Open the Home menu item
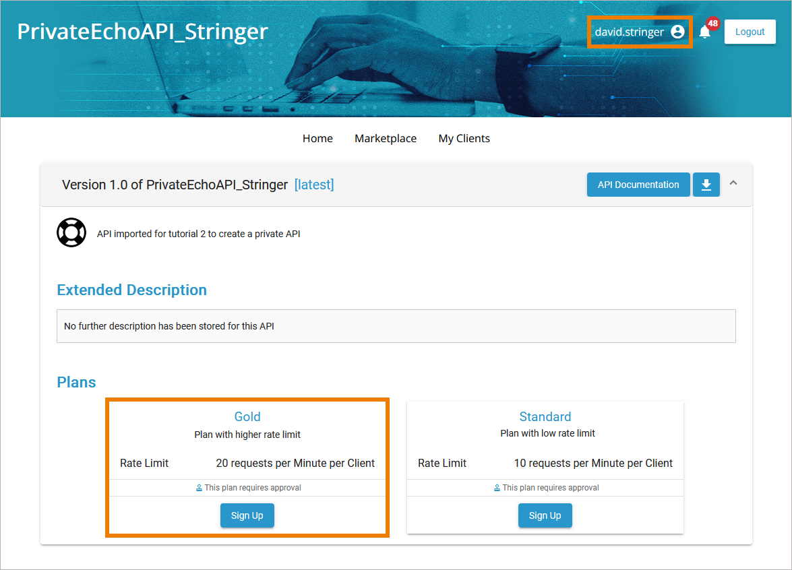Image resolution: width=792 pixels, height=570 pixels. 317,139
